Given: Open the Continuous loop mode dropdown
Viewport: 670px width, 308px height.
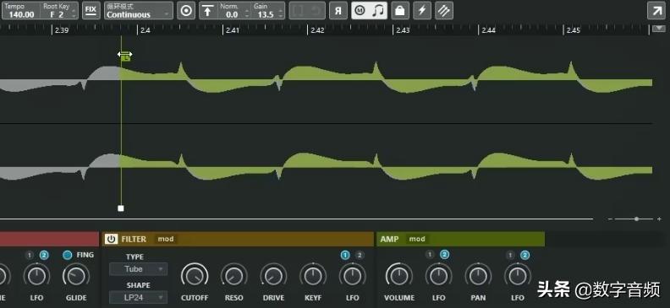Looking at the screenshot, I should click(x=139, y=11).
